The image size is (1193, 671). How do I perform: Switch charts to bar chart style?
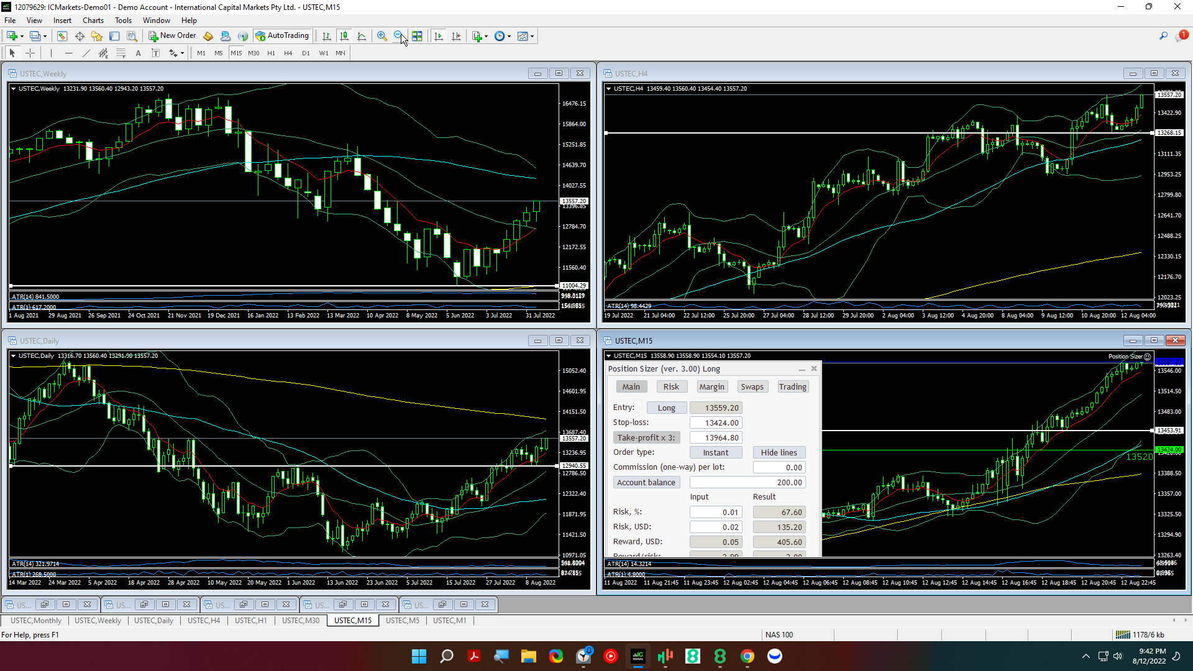pos(326,36)
